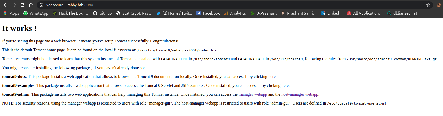Open the Twitter Home bookmark
This screenshot has height=116, width=443.
pyautogui.click(x=174, y=13)
